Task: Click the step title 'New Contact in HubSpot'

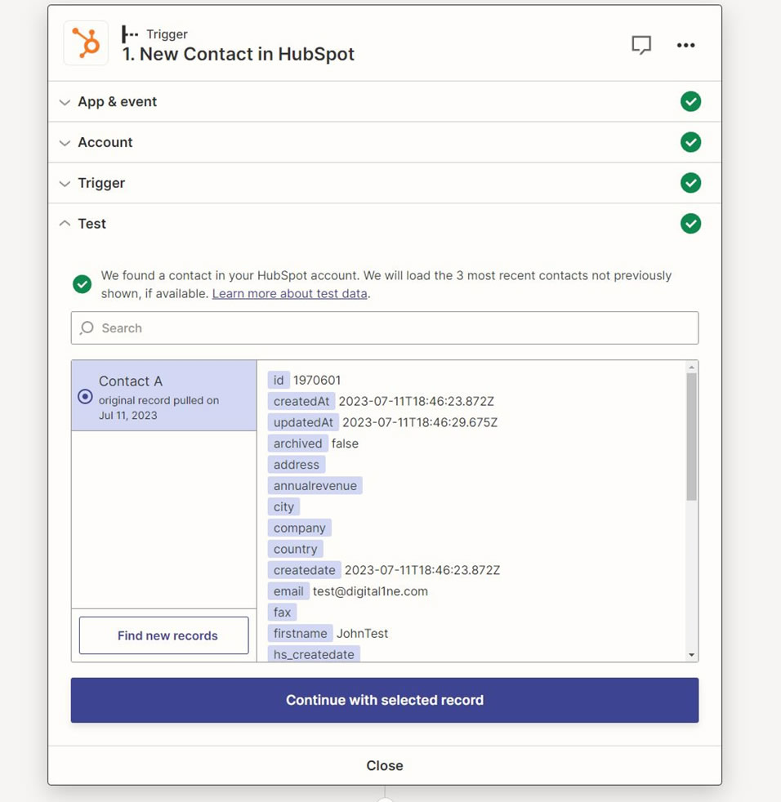Action: [x=247, y=54]
